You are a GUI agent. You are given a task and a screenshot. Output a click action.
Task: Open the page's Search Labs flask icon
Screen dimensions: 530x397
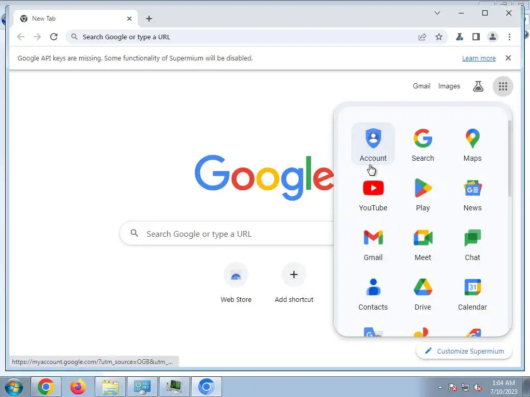click(x=478, y=86)
